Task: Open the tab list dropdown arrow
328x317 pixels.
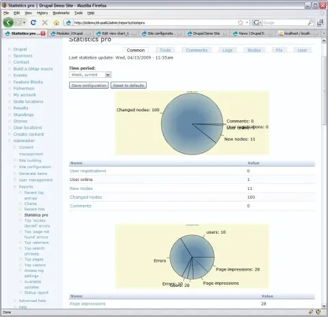Action: pyautogui.click(x=324, y=33)
